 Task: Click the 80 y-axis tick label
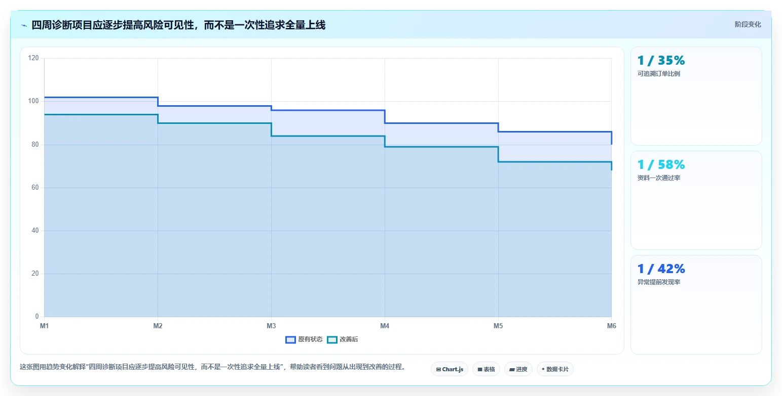click(x=35, y=145)
